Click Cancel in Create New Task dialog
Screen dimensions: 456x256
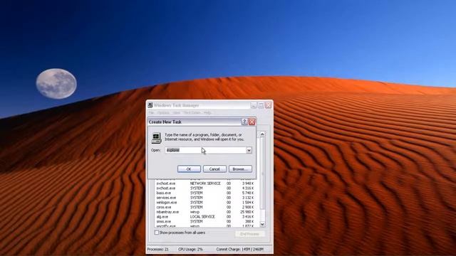coord(214,169)
